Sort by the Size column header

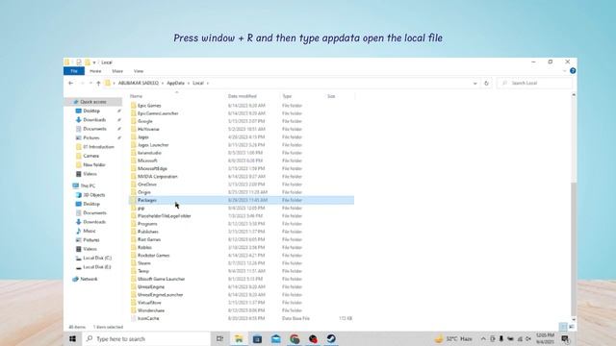coord(331,96)
